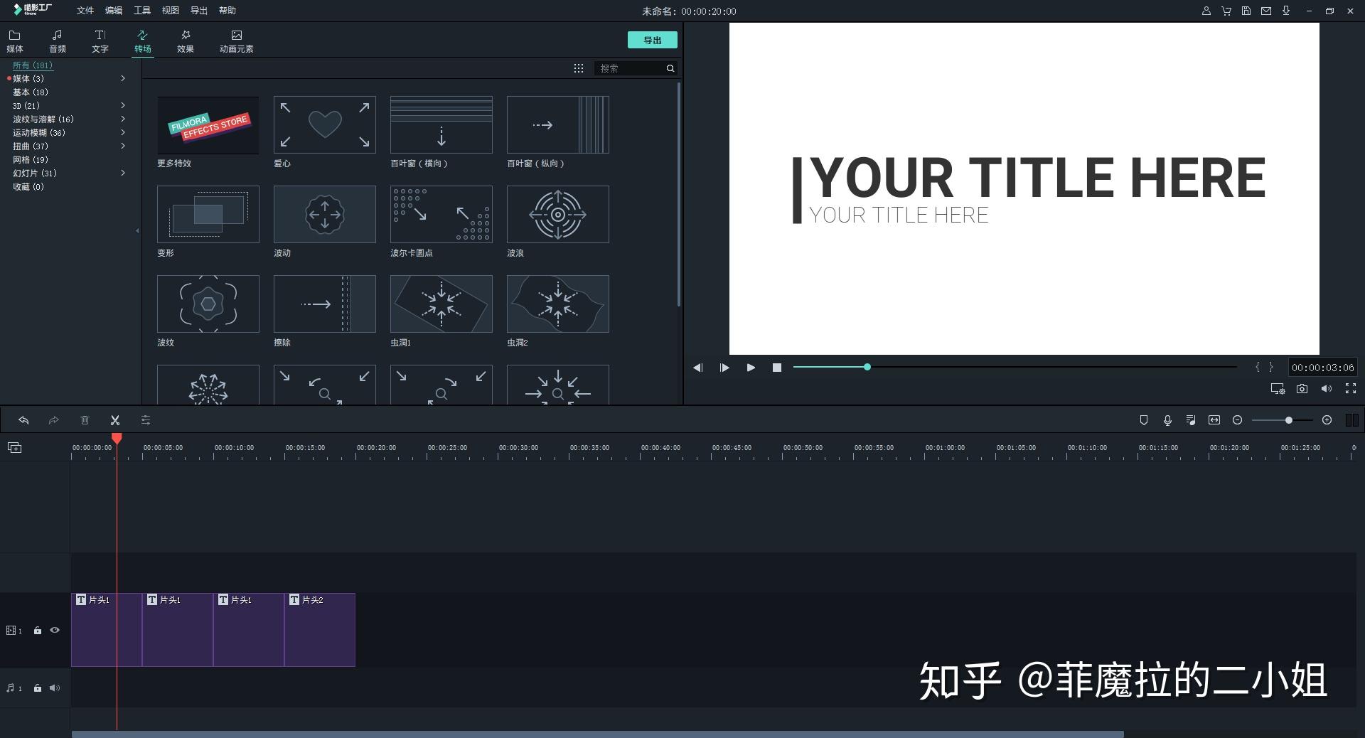Viewport: 1365px width, 738px height.
Task: Expand the 扭曲 (37) category
Action: point(123,146)
